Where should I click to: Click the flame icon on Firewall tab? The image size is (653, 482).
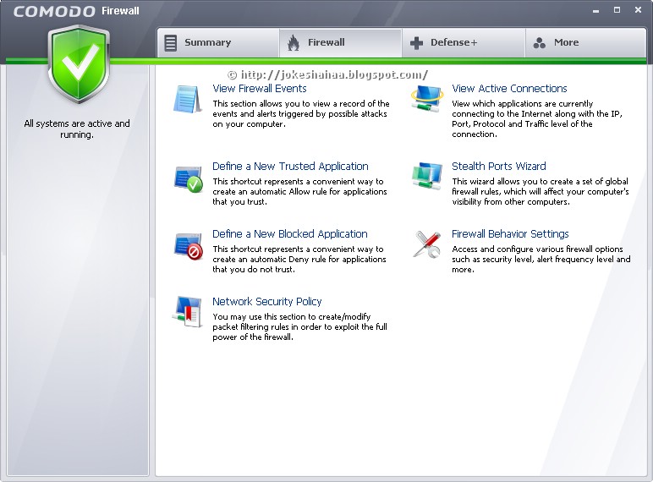point(294,43)
